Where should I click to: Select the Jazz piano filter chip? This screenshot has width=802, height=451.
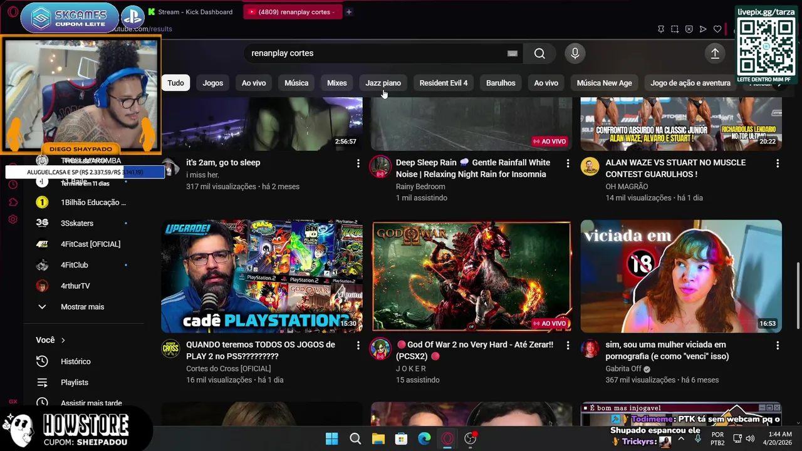[x=383, y=83]
